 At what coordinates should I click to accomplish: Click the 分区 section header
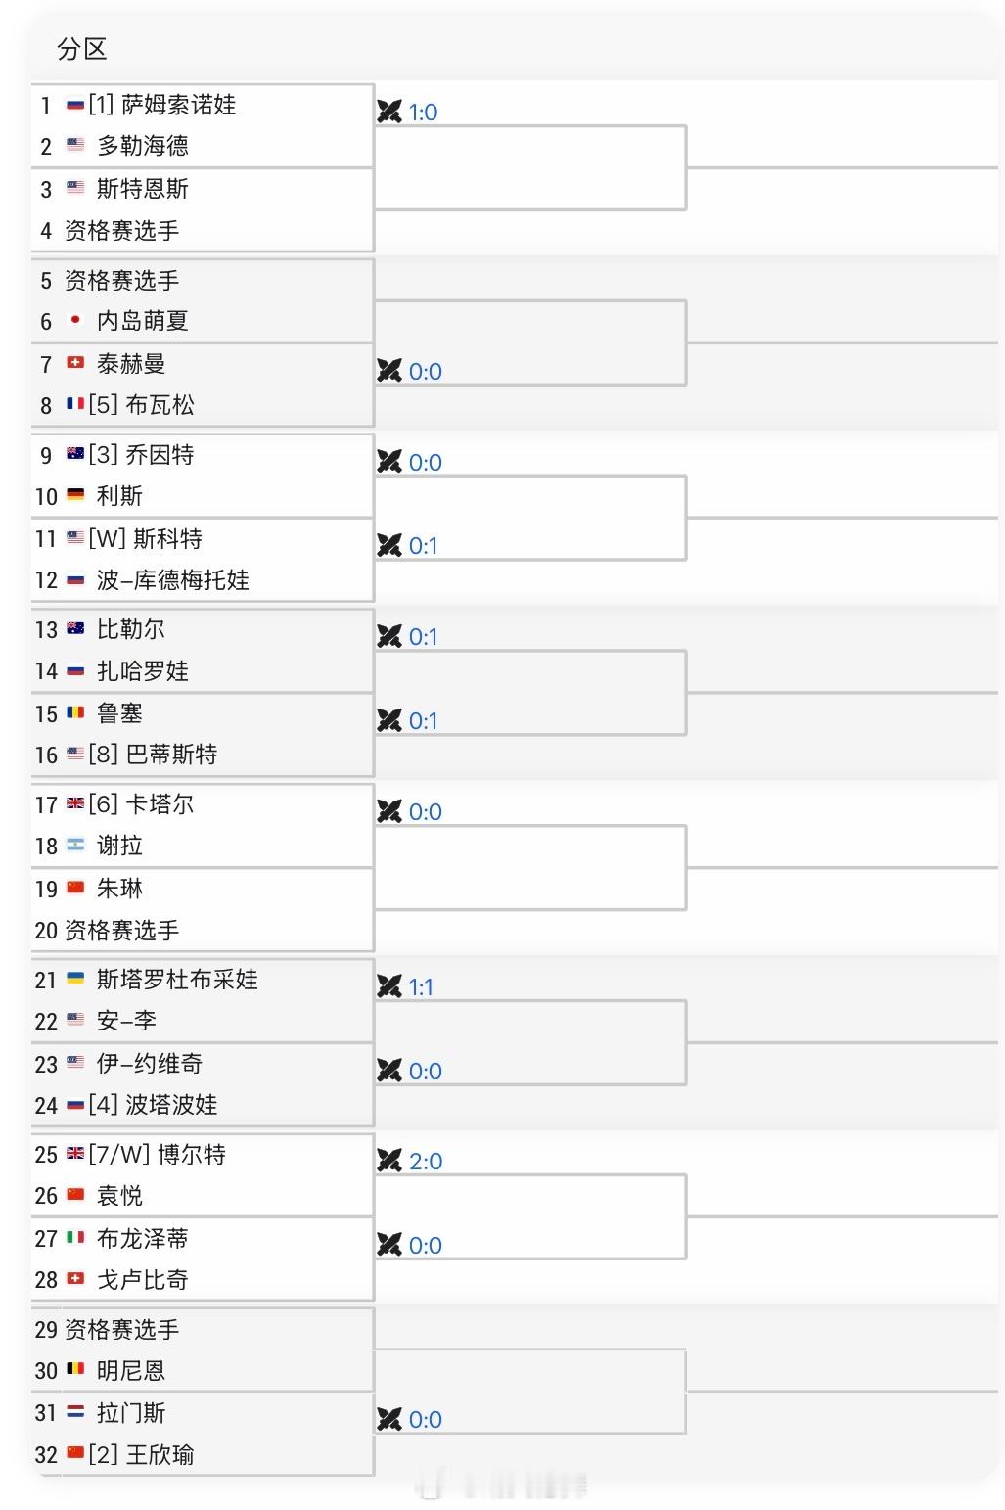[x=82, y=49]
